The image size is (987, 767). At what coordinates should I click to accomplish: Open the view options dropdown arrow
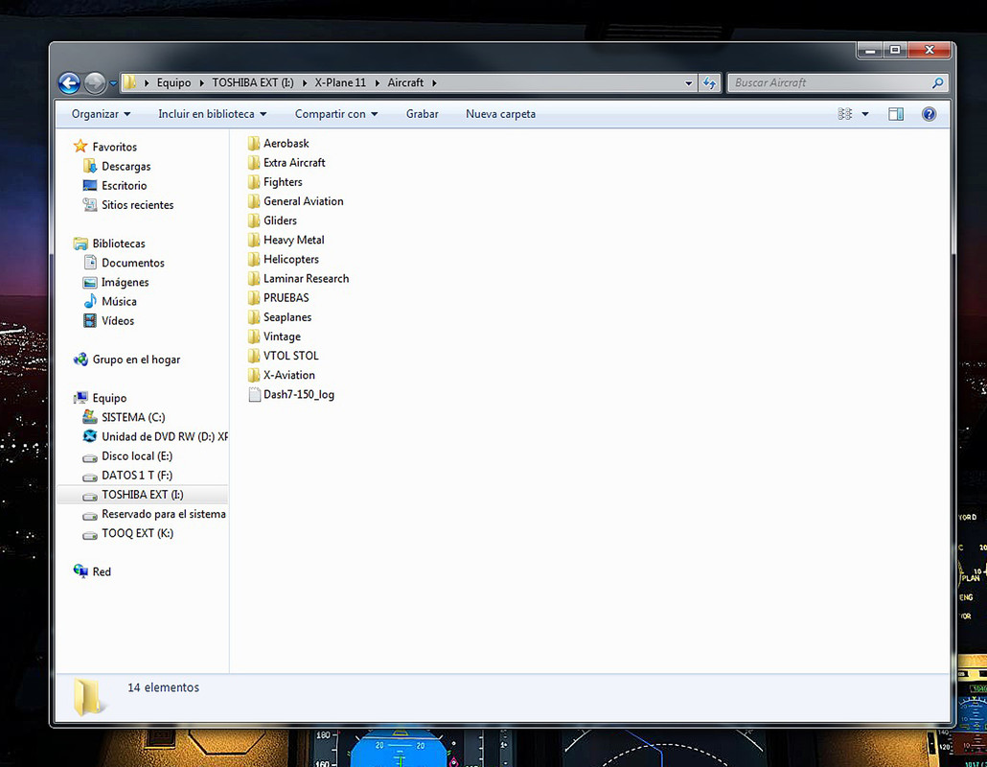point(865,114)
